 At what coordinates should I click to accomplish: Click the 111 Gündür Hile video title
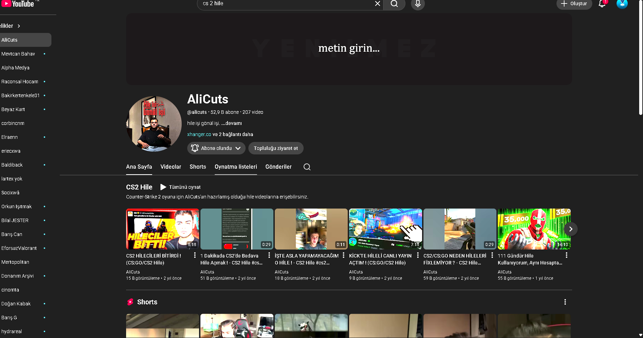(x=530, y=259)
